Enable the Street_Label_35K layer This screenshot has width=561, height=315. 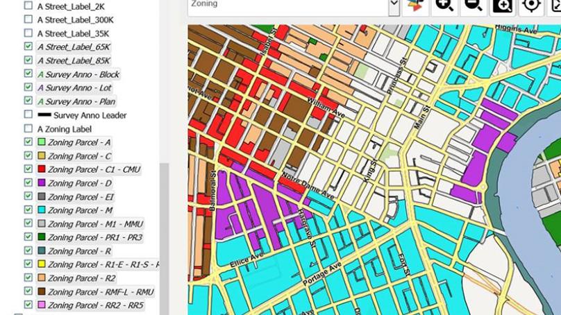[28, 33]
